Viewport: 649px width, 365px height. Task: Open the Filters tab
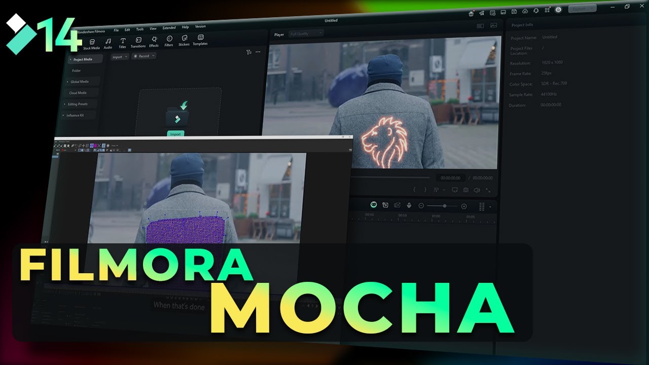tap(169, 41)
